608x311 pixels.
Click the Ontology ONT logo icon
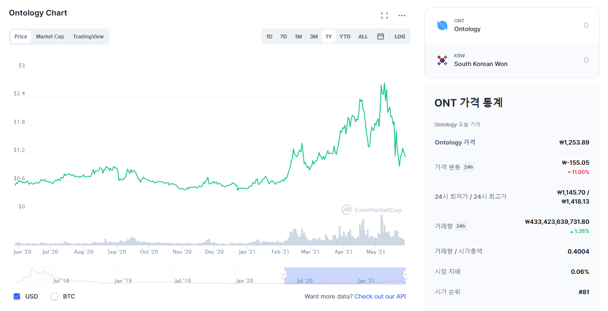(x=442, y=25)
